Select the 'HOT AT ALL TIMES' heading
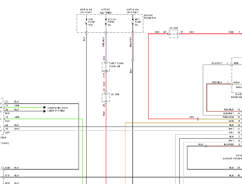 105,11
